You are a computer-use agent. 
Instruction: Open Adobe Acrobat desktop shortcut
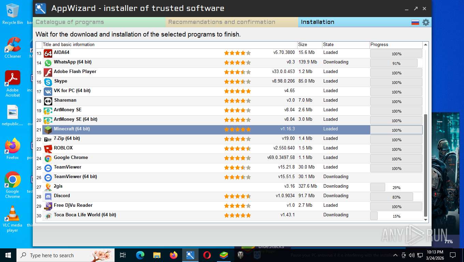coord(13,84)
